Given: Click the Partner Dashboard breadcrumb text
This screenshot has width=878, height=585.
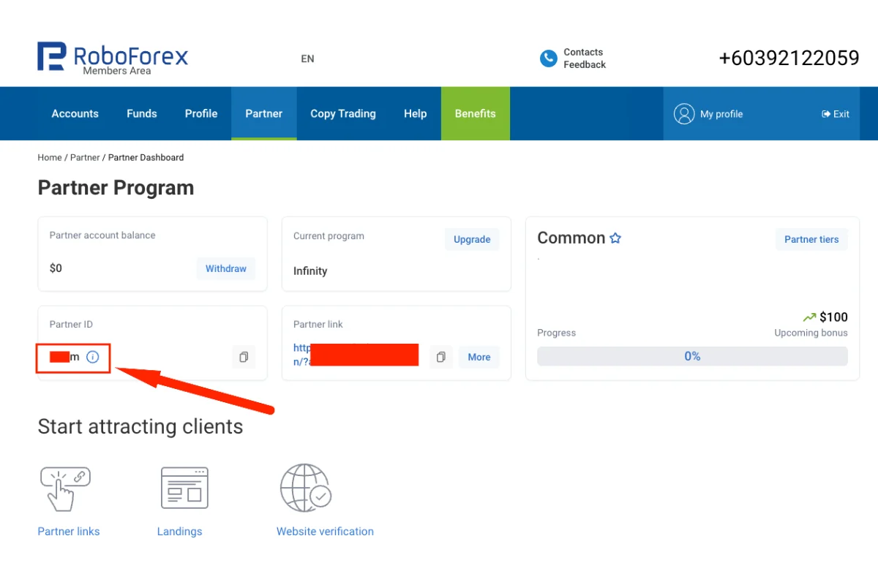Looking at the screenshot, I should click(146, 157).
